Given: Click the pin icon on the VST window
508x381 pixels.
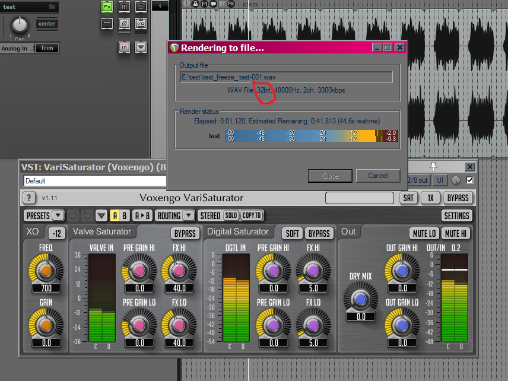Looking at the screenshot, I should (x=433, y=166).
